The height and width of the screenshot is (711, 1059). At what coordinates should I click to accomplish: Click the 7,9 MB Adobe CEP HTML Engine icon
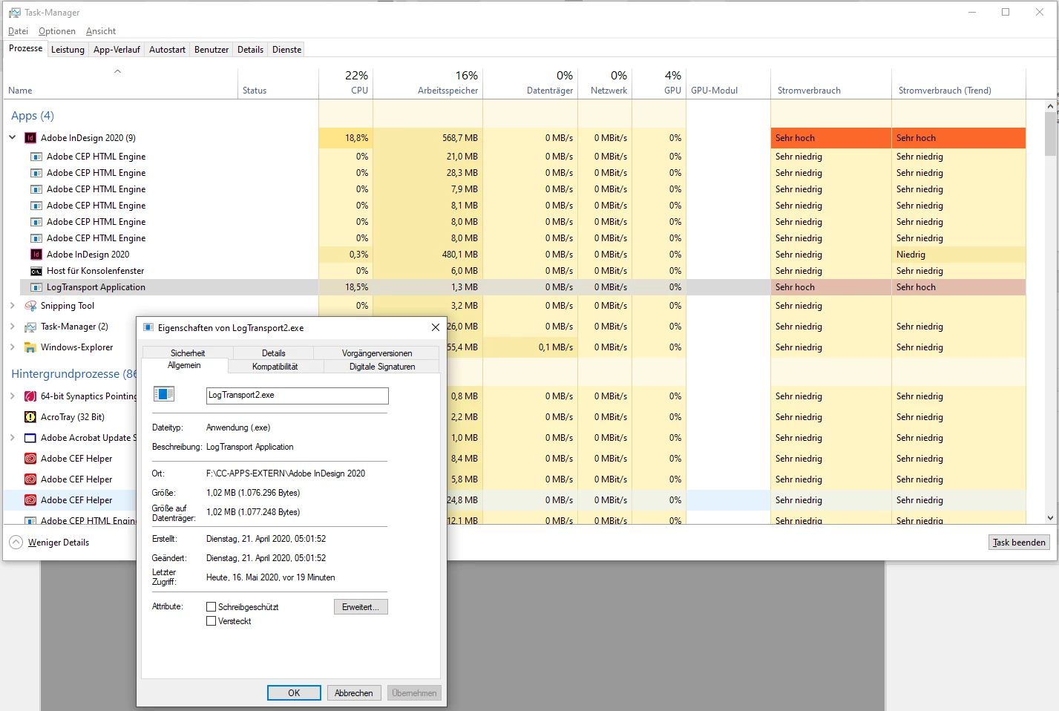point(36,189)
